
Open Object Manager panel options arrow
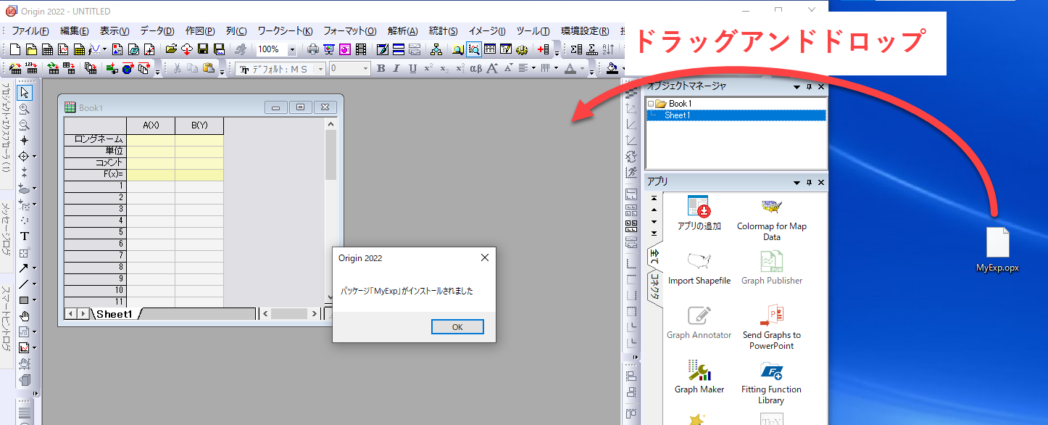pyautogui.click(x=797, y=86)
